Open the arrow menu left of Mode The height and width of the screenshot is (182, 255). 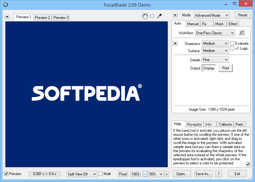pos(175,15)
